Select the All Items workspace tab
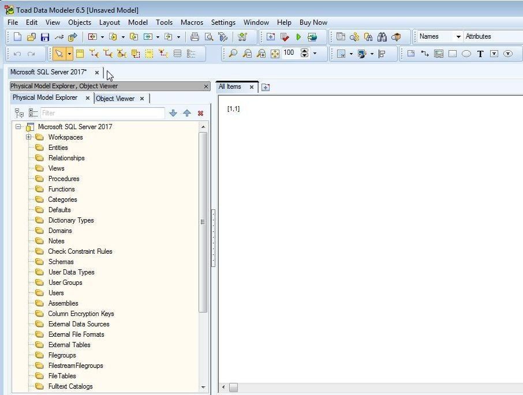 (230, 86)
